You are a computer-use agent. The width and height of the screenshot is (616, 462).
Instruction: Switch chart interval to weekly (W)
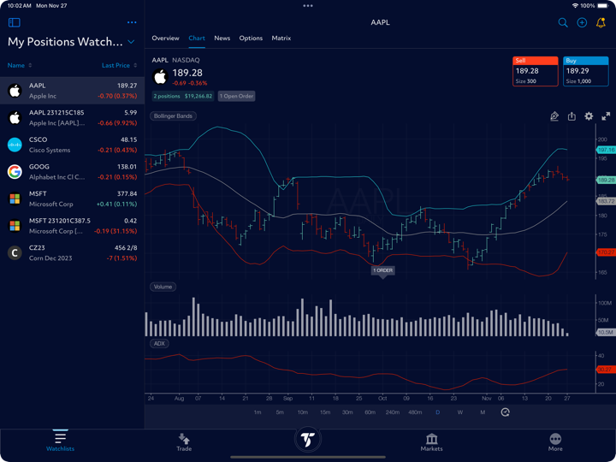tap(460, 412)
